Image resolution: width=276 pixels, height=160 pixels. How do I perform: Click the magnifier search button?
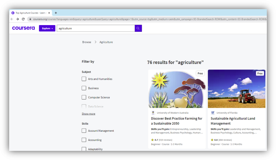click(138, 28)
